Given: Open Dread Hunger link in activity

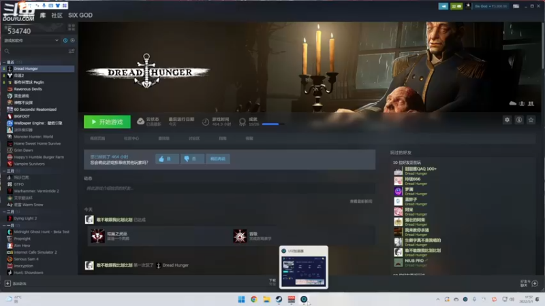Looking at the screenshot, I should click(176, 265).
